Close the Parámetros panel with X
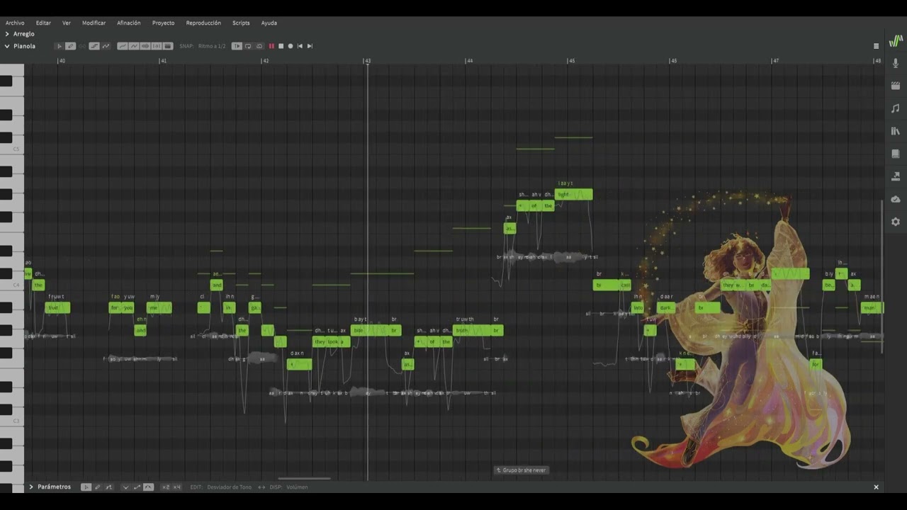Screen dimensions: 907x510 click(x=876, y=487)
